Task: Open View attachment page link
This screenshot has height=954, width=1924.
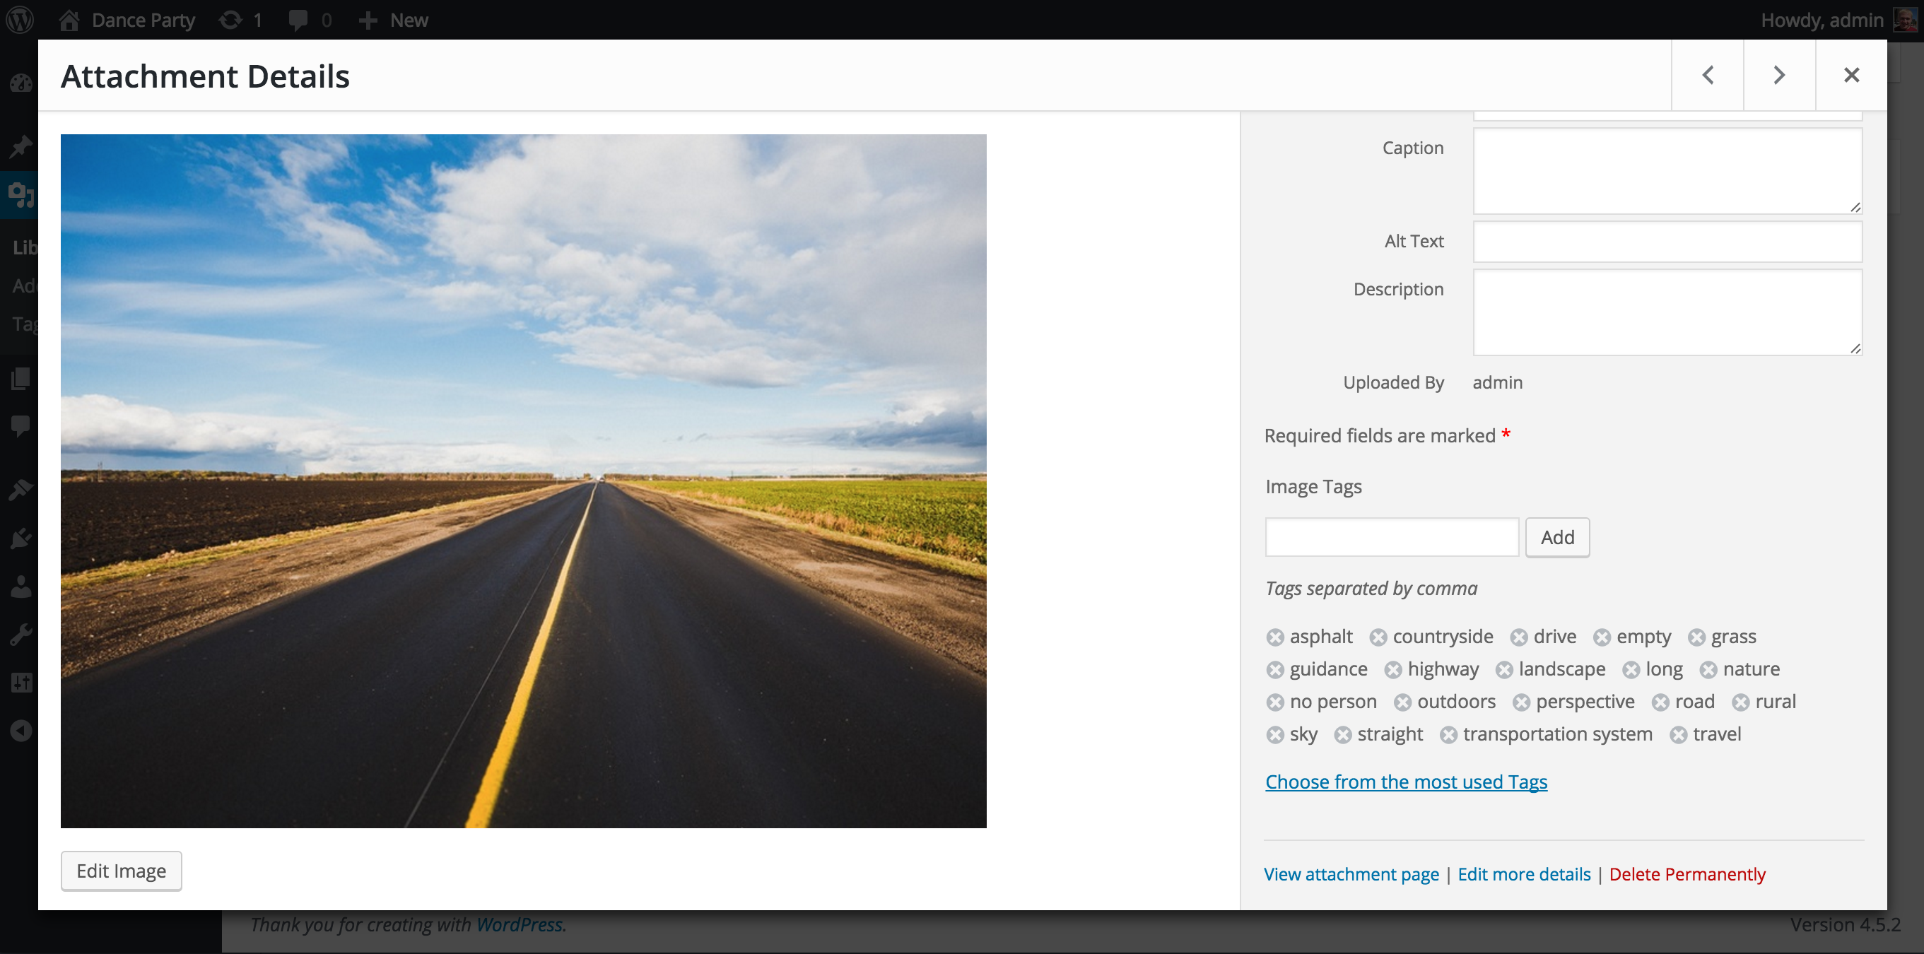Action: 1351,874
